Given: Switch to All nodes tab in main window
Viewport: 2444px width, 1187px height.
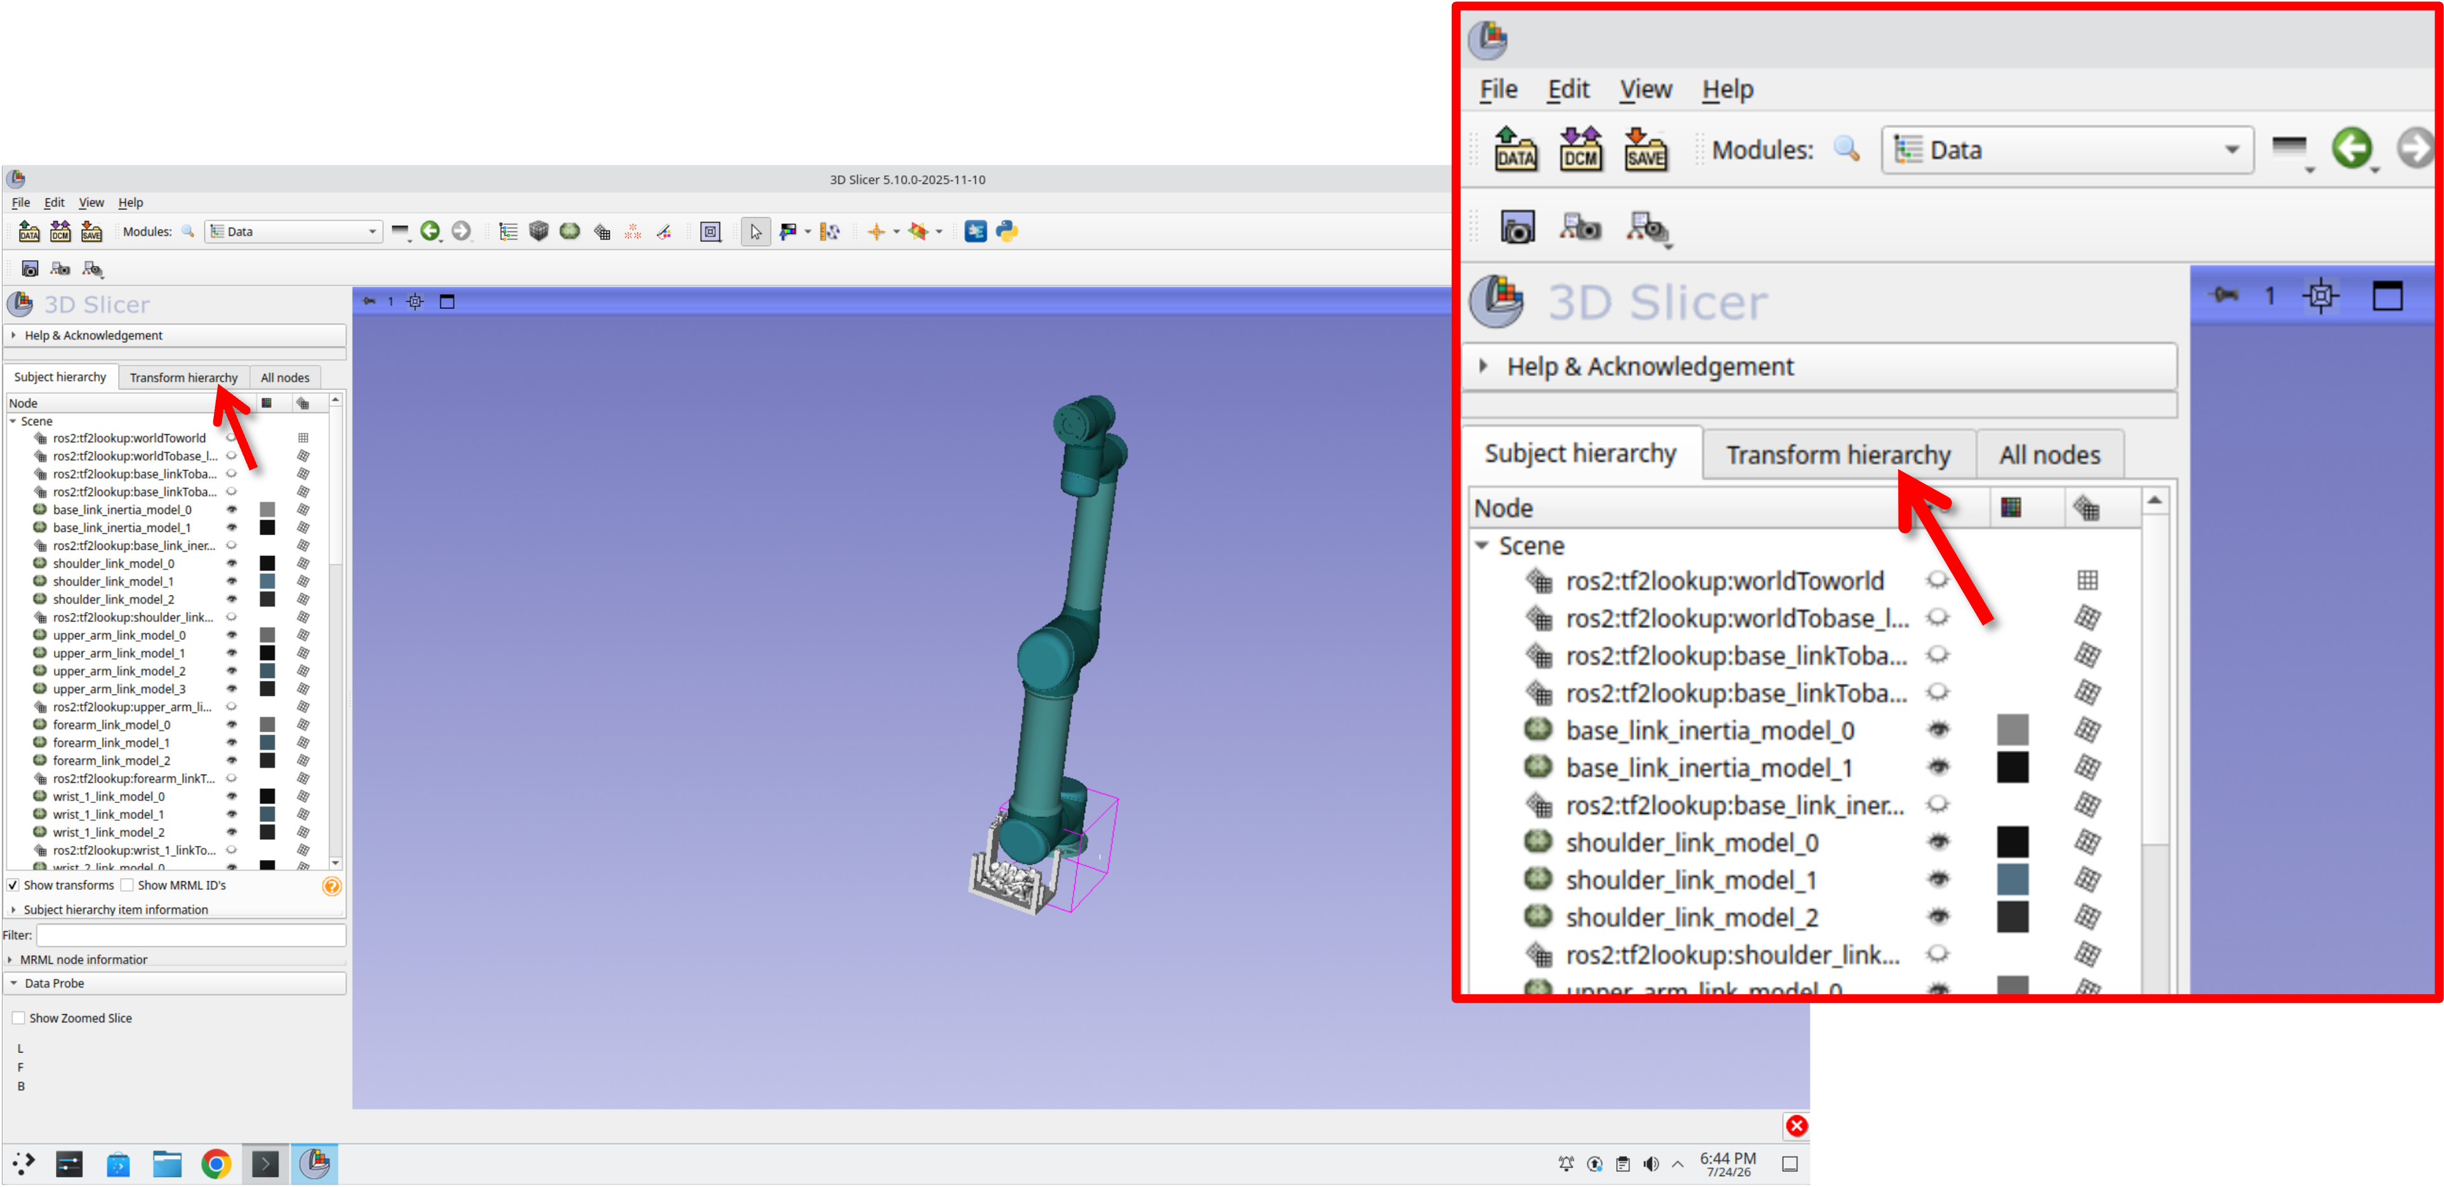Looking at the screenshot, I should point(284,378).
